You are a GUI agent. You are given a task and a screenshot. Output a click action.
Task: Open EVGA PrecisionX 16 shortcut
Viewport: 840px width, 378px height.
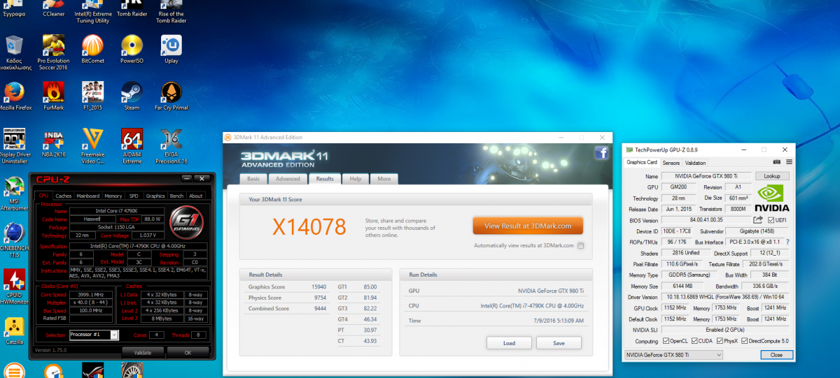pyautogui.click(x=171, y=139)
